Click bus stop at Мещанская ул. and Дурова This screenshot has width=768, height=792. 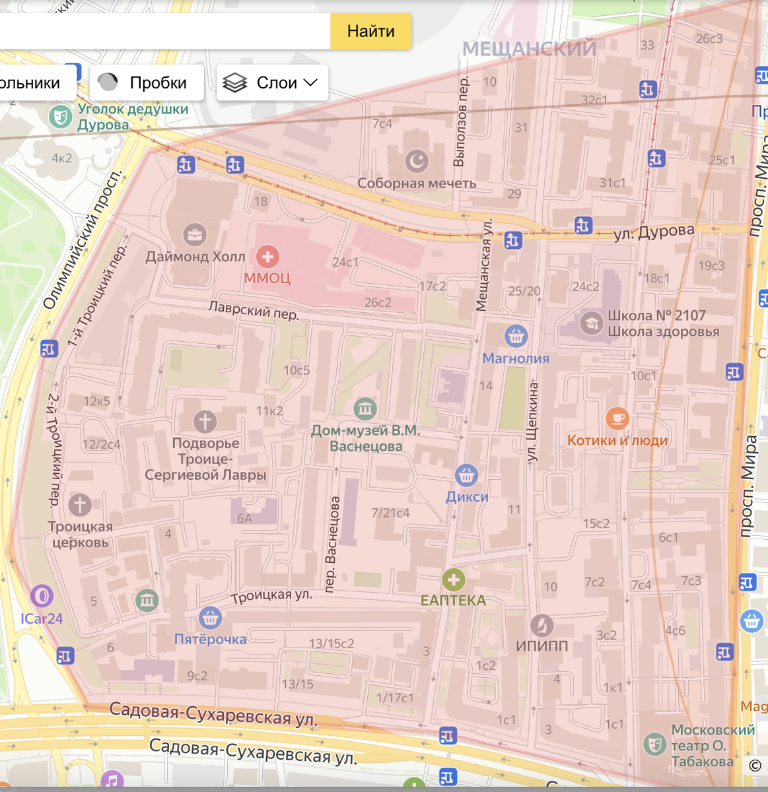click(x=513, y=240)
